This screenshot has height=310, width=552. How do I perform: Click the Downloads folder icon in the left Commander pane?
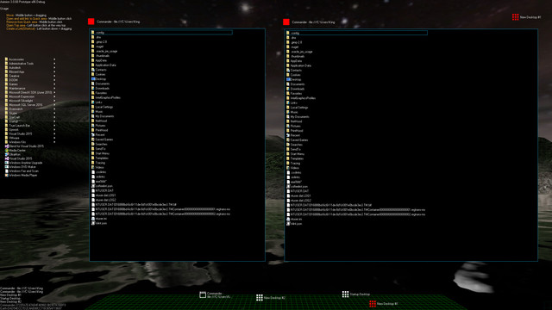[93, 88]
